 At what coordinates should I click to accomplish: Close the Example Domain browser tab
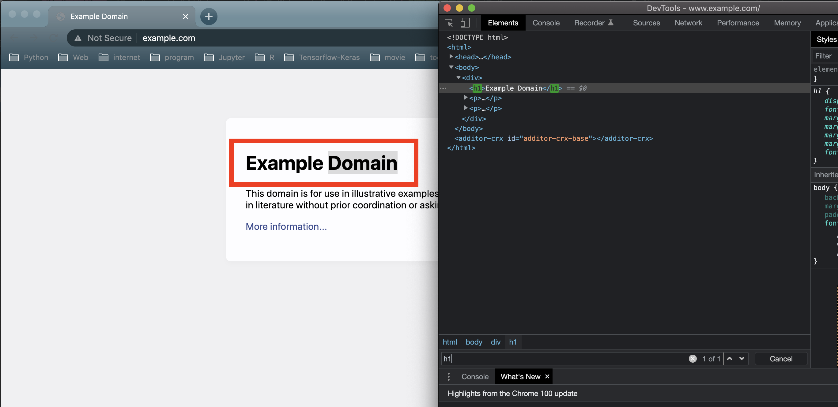tap(185, 16)
